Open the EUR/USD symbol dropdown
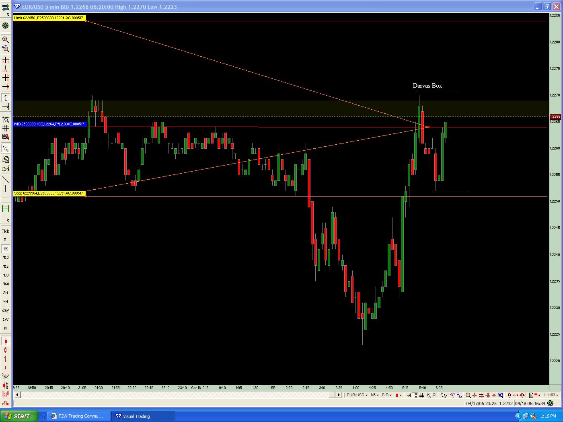 click(357, 395)
